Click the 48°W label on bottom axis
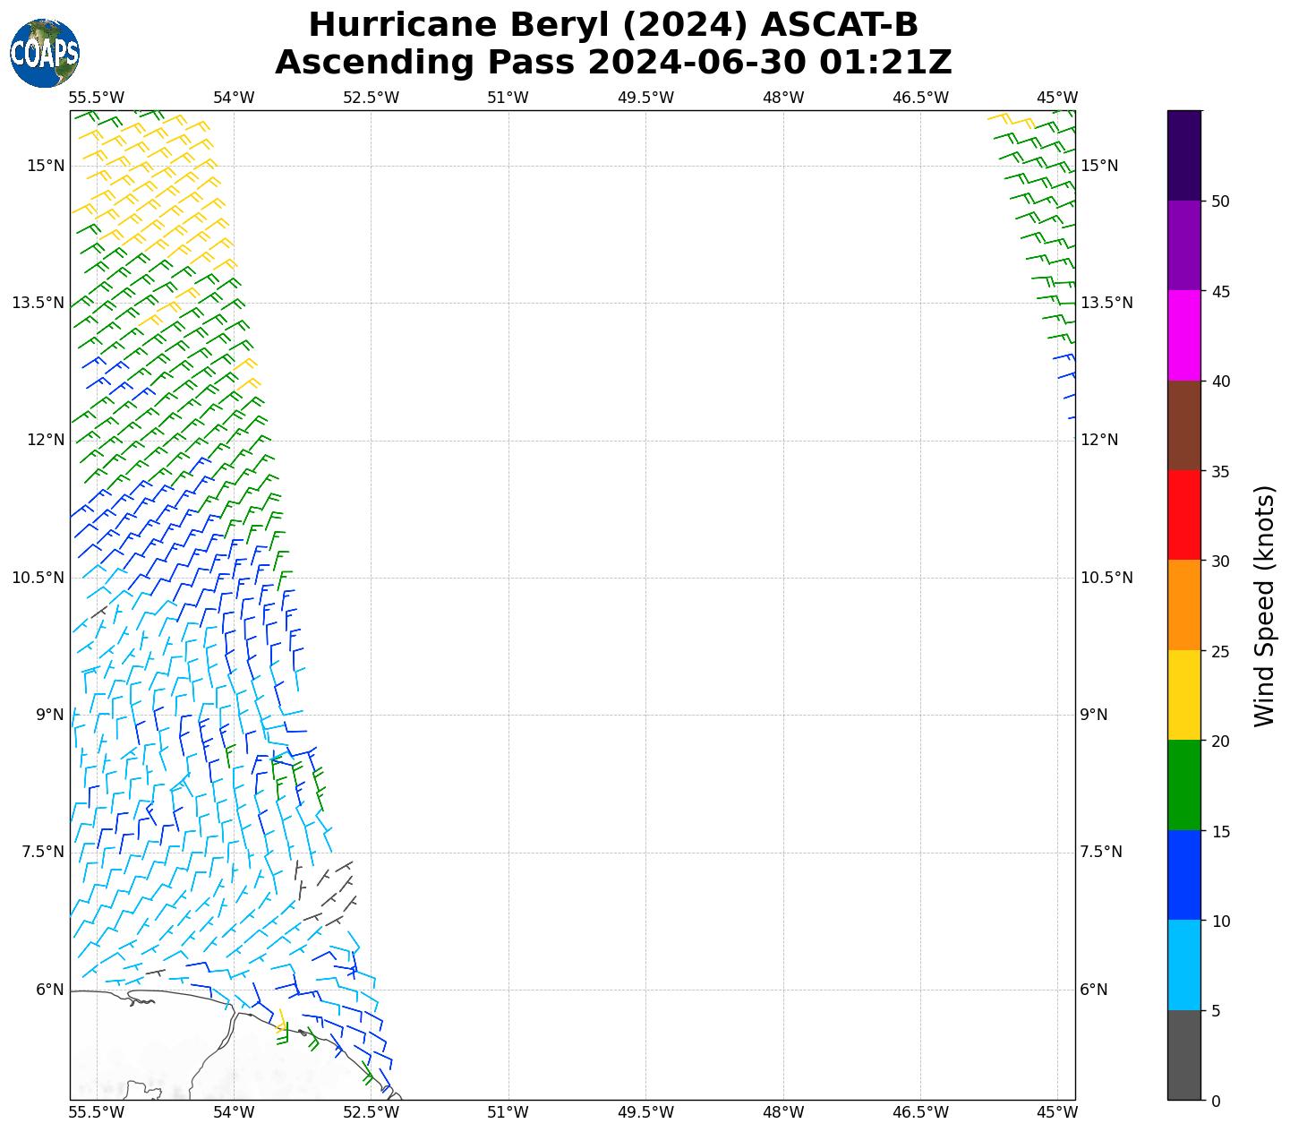This screenshot has height=1132, width=1290. pyautogui.click(x=782, y=1112)
